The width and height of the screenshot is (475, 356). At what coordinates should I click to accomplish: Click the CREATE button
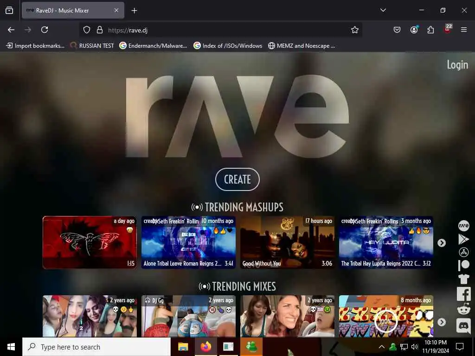237,179
